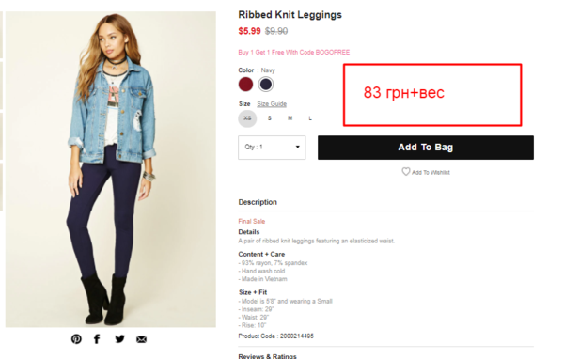The height and width of the screenshot is (359, 564).
Task: Share product on Facebook
Action: 97,339
